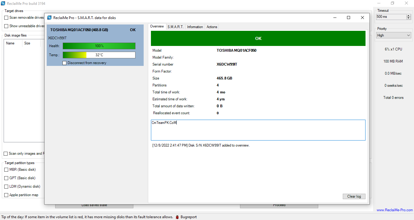
Task: Click into the Timeout 500 ms field
Action: coord(391,17)
